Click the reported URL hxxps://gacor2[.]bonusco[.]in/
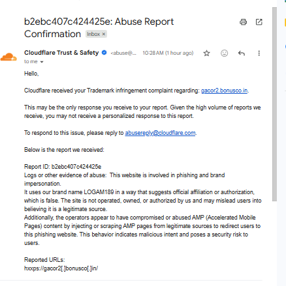The width and height of the screenshot is (286, 286). point(61,268)
